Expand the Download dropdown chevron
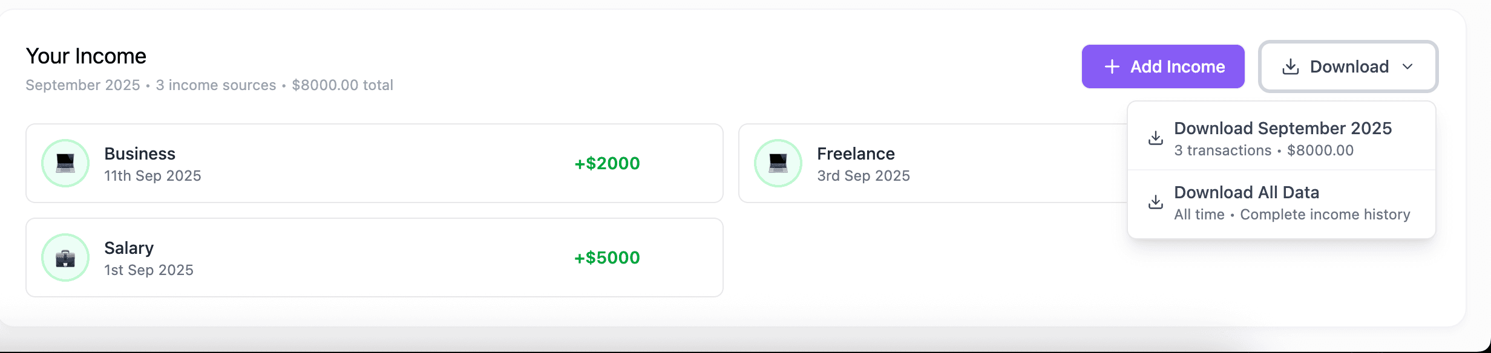1491x353 pixels. (1408, 66)
